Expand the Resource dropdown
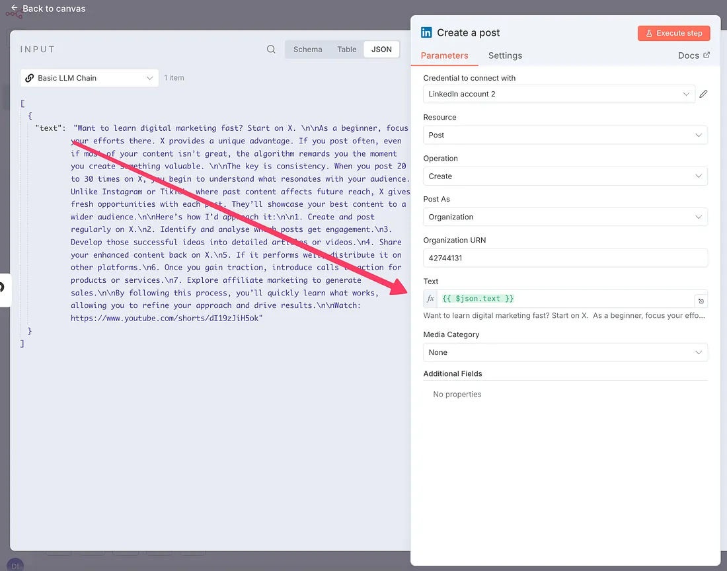This screenshot has width=727, height=571. click(565, 135)
